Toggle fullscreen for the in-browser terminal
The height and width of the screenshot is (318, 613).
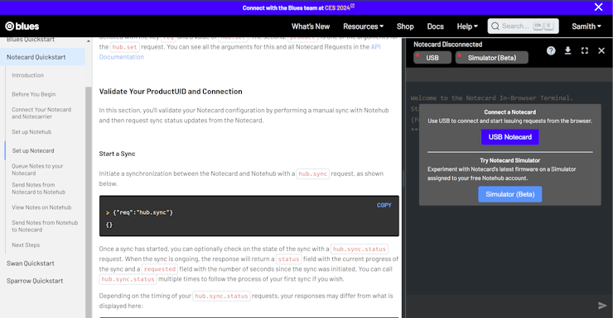coord(585,50)
